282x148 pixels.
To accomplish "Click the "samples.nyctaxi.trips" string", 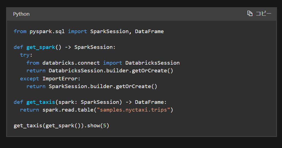I will pyautogui.click(x=133, y=110).
